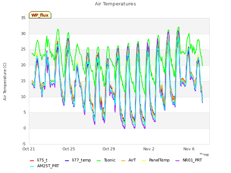This screenshot has height=173, width=231.
Task: Click the Oct 21 x-axis label
Action: pos(29,149)
